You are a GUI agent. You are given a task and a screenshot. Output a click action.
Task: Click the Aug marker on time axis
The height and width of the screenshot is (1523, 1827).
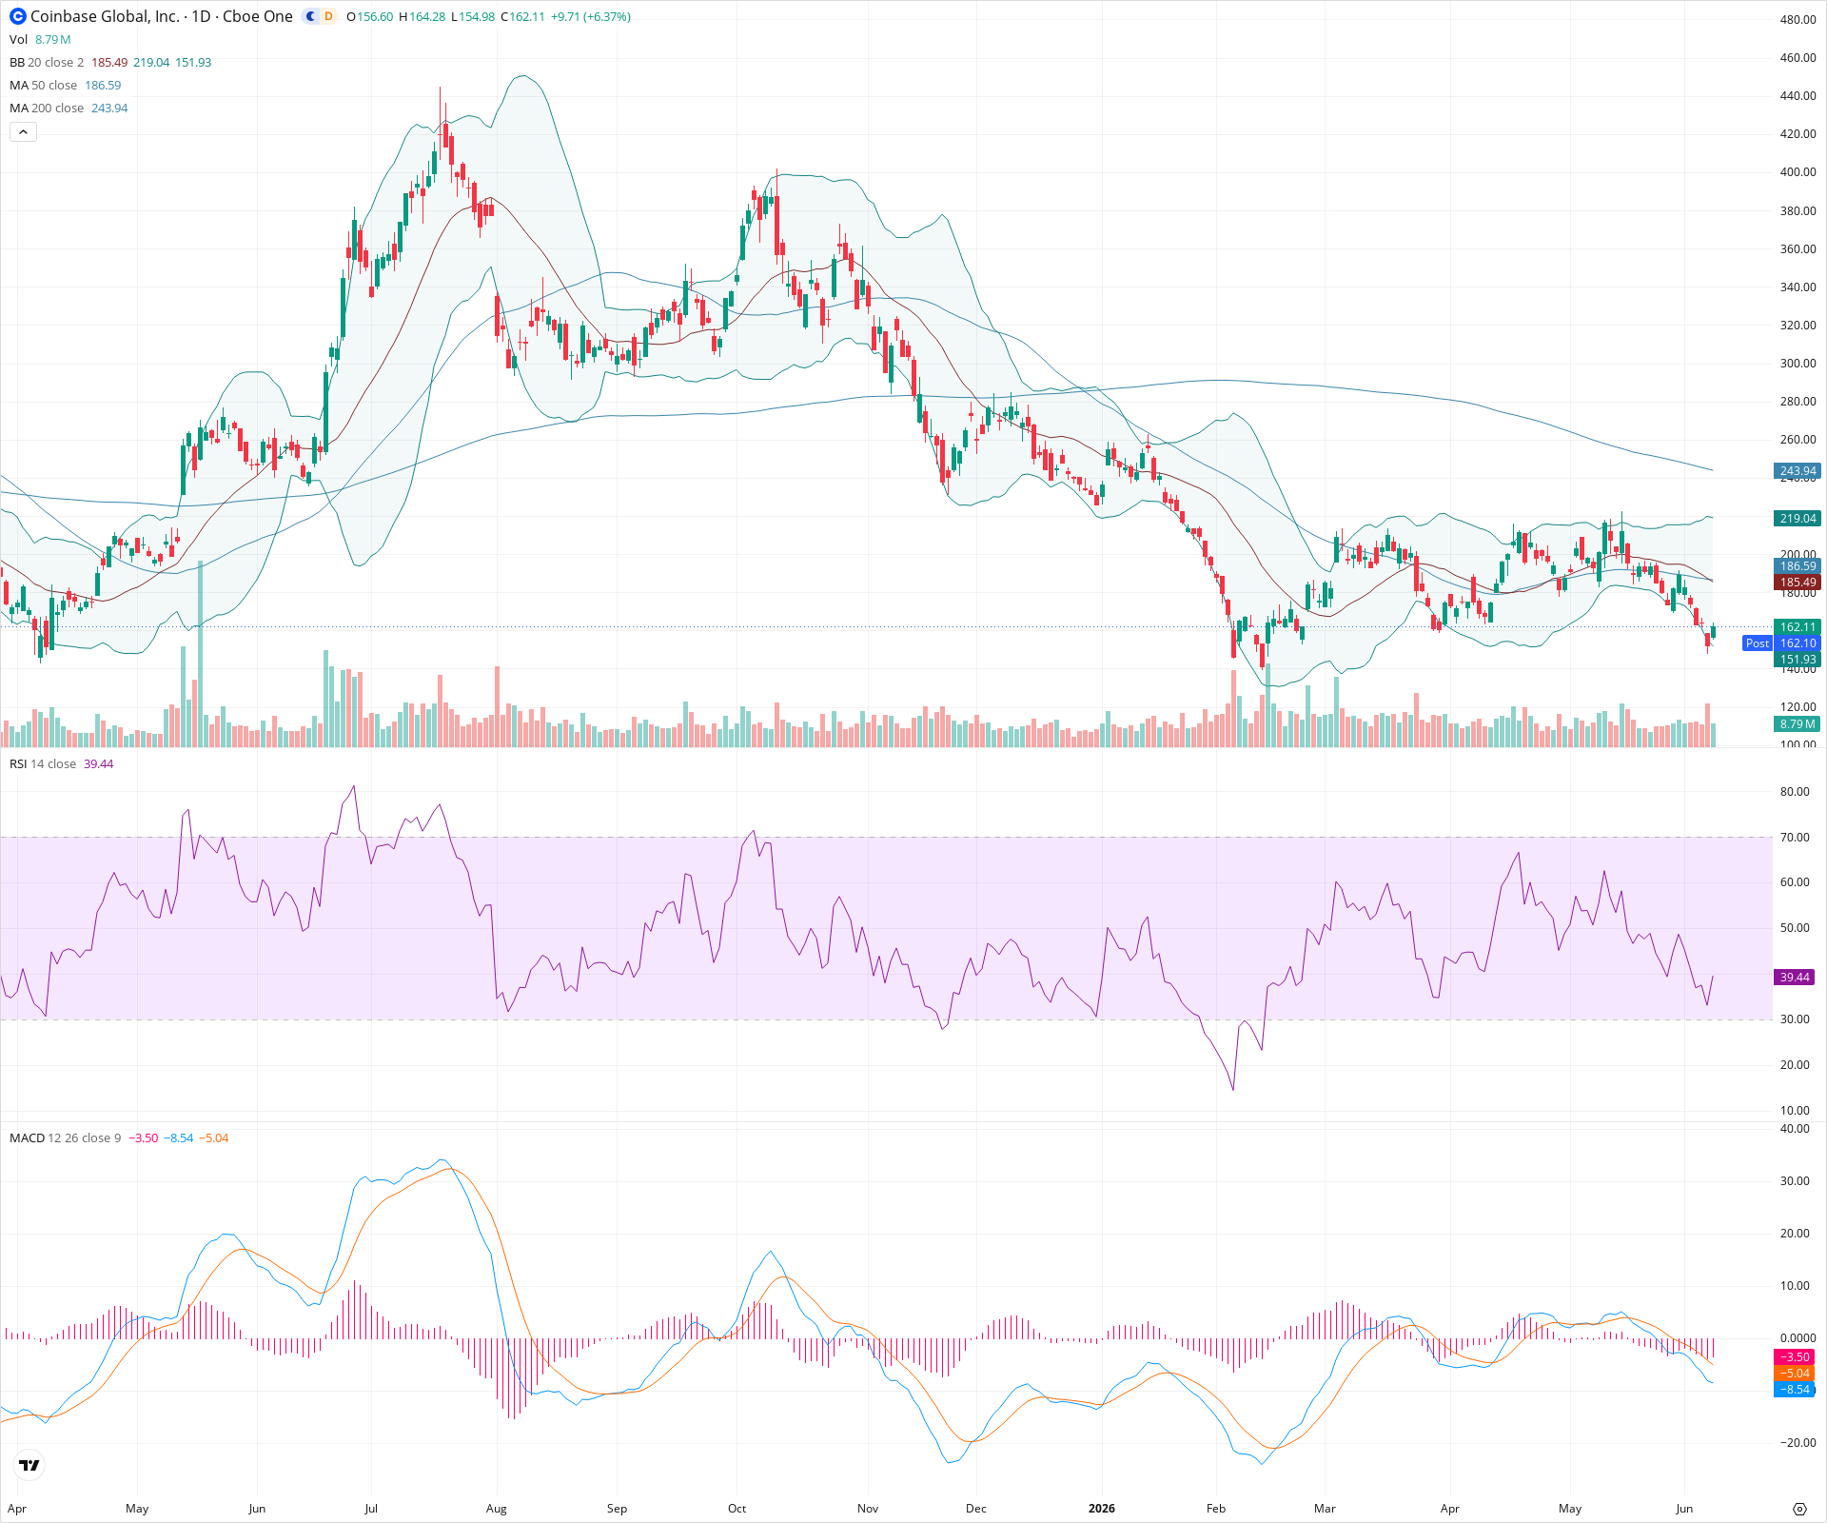497,1509
